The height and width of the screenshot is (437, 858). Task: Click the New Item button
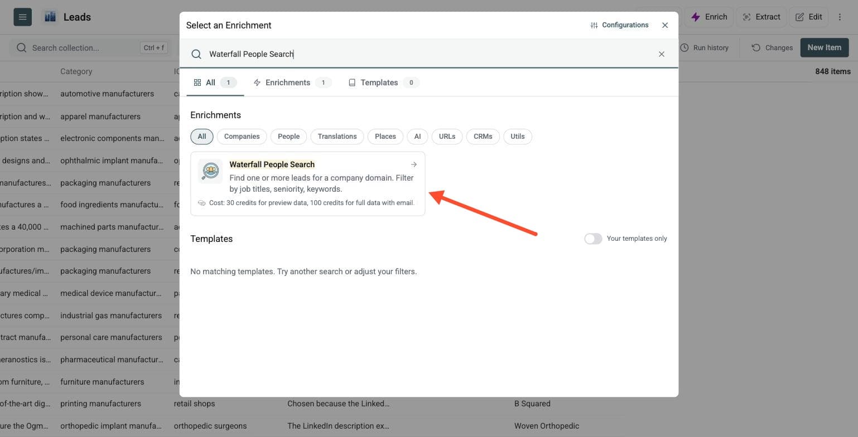pyautogui.click(x=825, y=47)
